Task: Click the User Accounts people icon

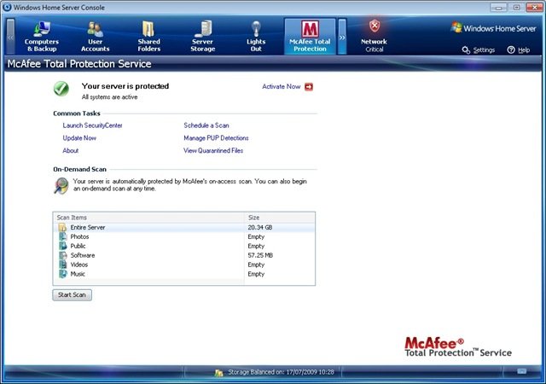Action: (x=95, y=29)
